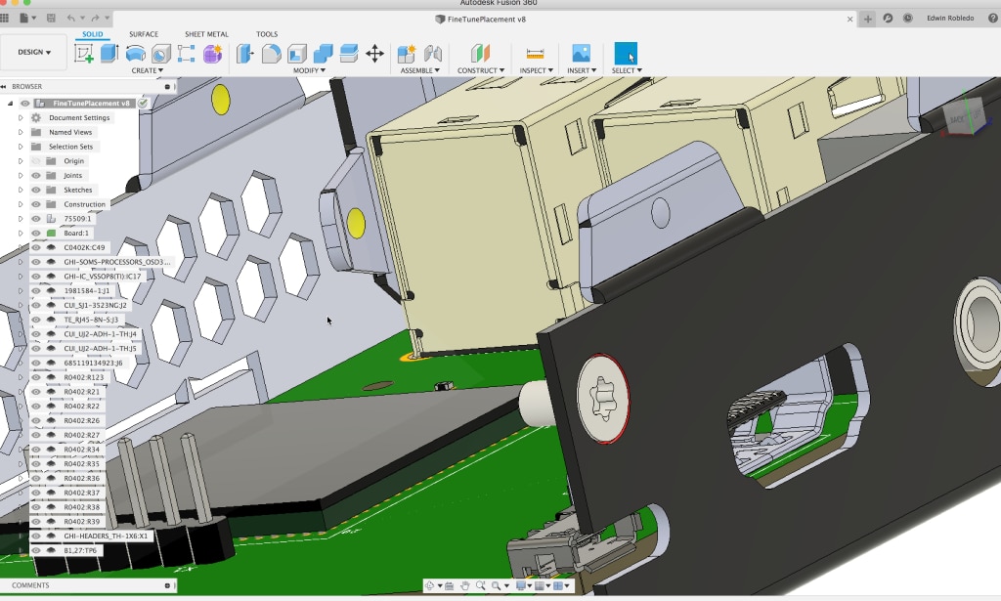
Task: Select the Create Sketch tool
Action: point(84,54)
